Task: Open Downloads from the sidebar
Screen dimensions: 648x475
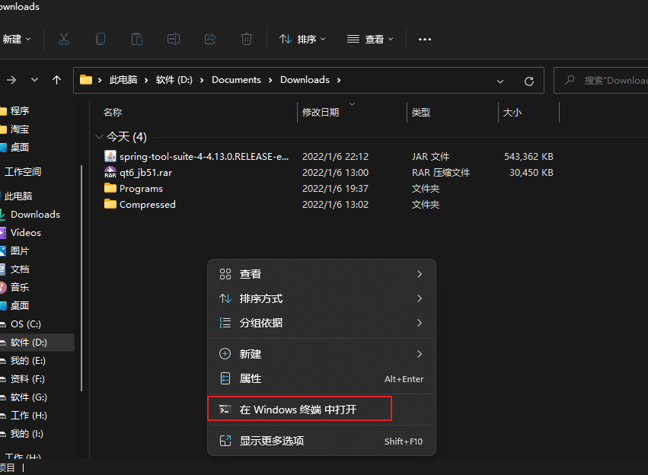Action: click(x=36, y=214)
